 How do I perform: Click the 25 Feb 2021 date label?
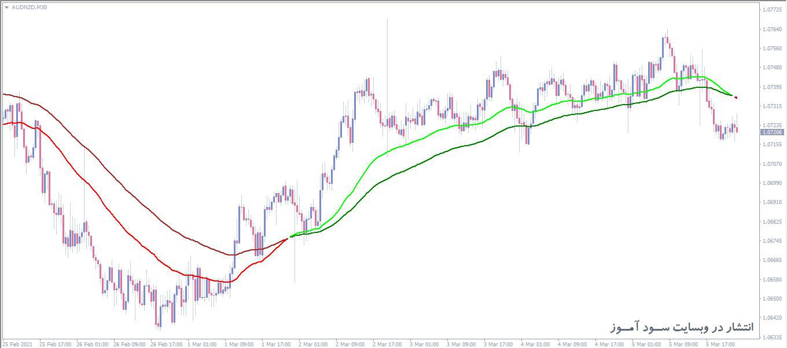pyautogui.click(x=19, y=344)
